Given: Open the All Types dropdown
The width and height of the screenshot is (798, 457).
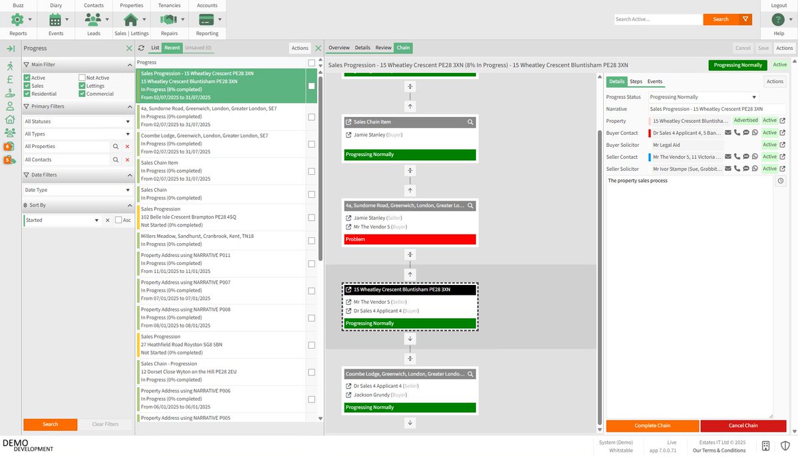Looking at the screenshot, I should click(78, 134).
